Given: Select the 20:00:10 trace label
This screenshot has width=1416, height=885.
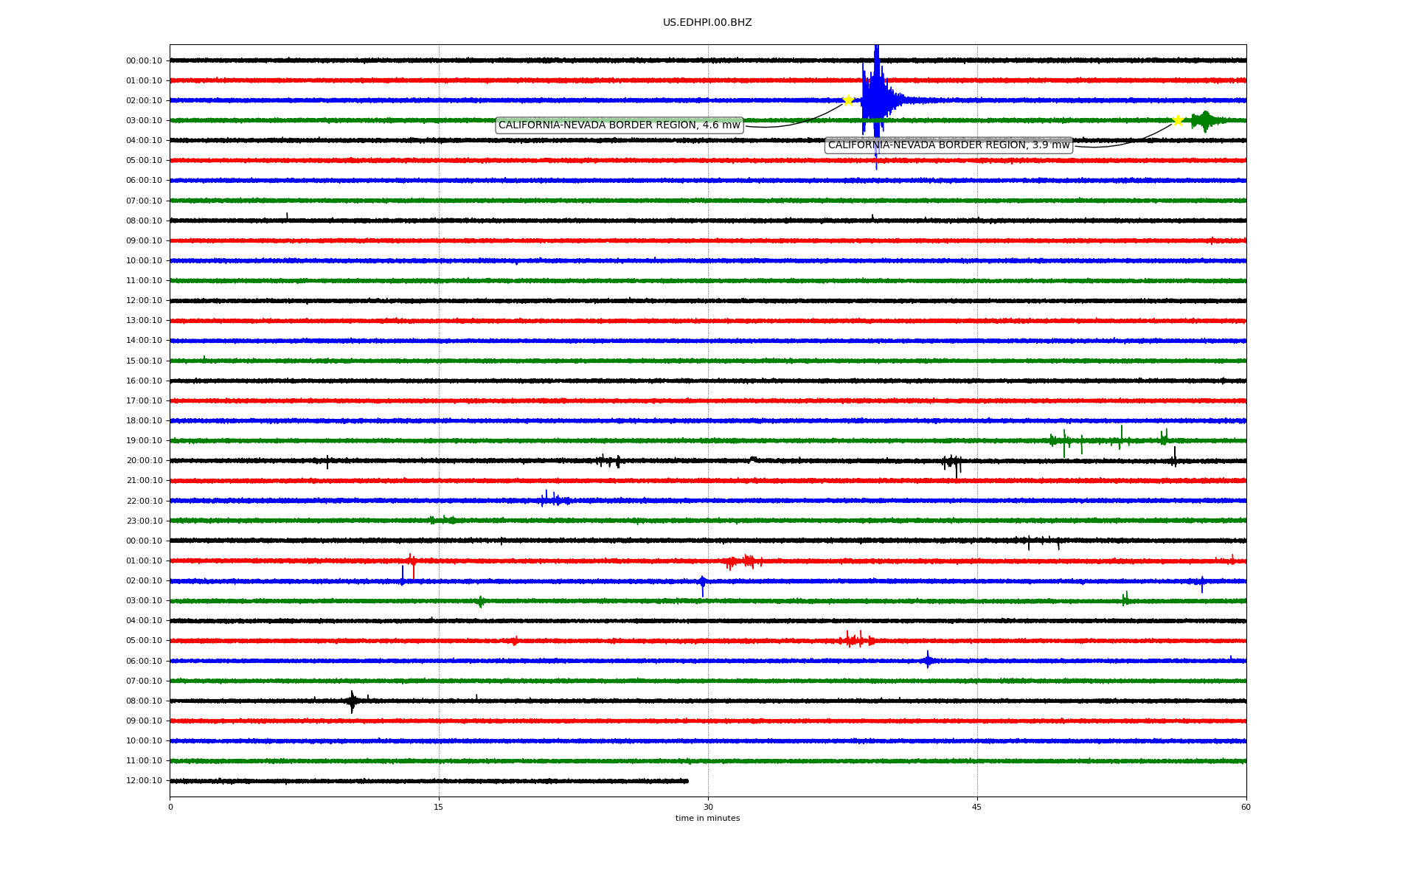Looking at the screenshot, I should [144, 461].
